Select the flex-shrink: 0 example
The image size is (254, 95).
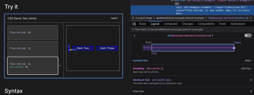[33, 32]
